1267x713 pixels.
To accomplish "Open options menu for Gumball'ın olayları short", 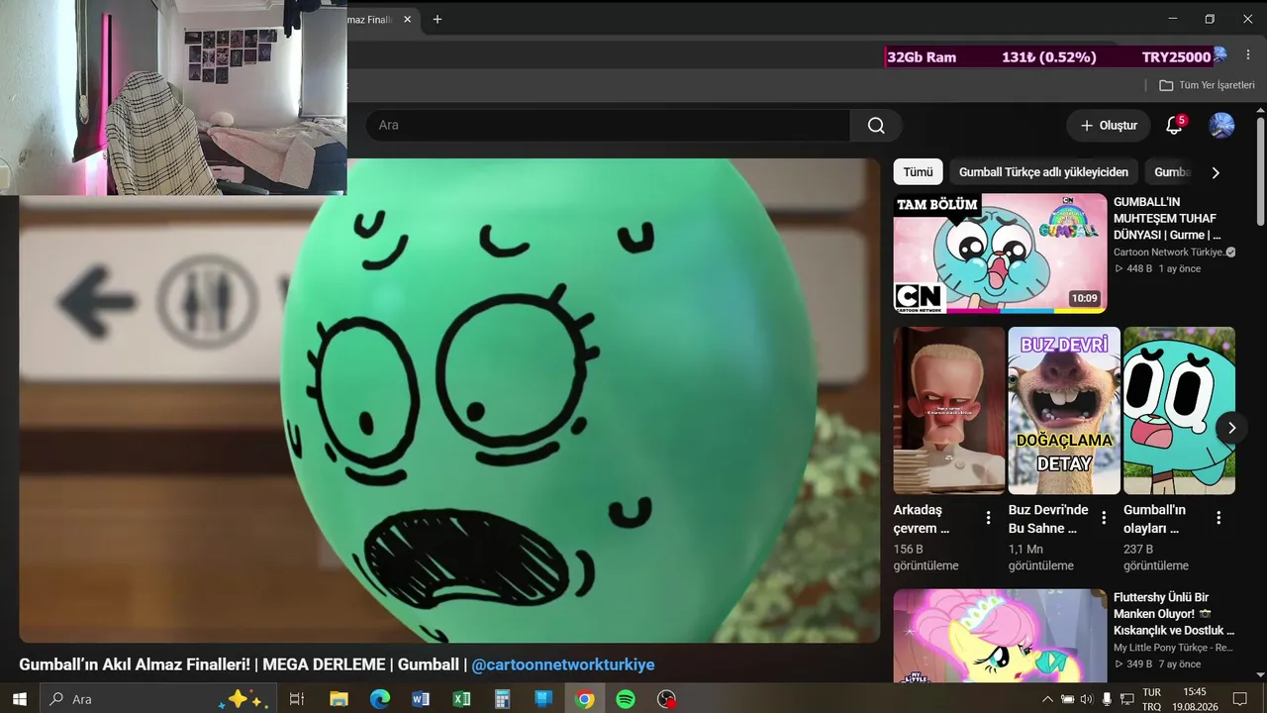I will pyautogui.click(x=1218, y=518).
